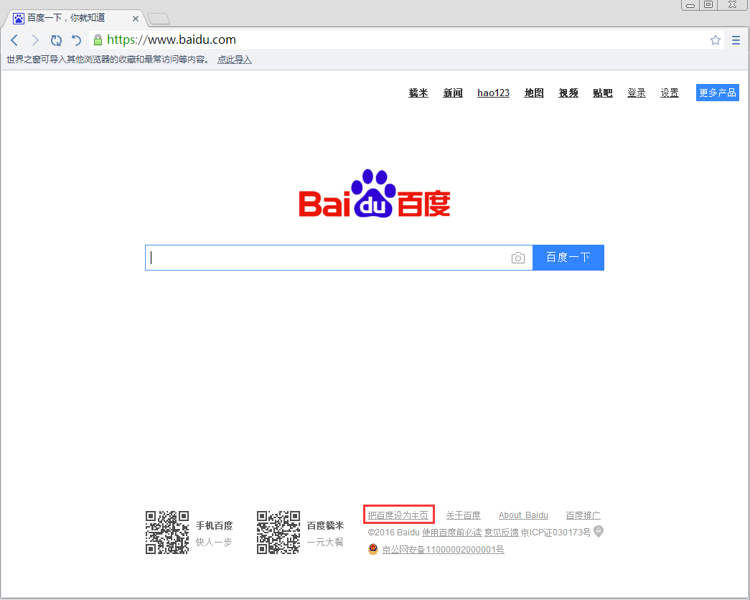Open the browser hamburger menu icon
Image resolution: width=750 pixels, height=600 pixels.
(x=735, y=40)
